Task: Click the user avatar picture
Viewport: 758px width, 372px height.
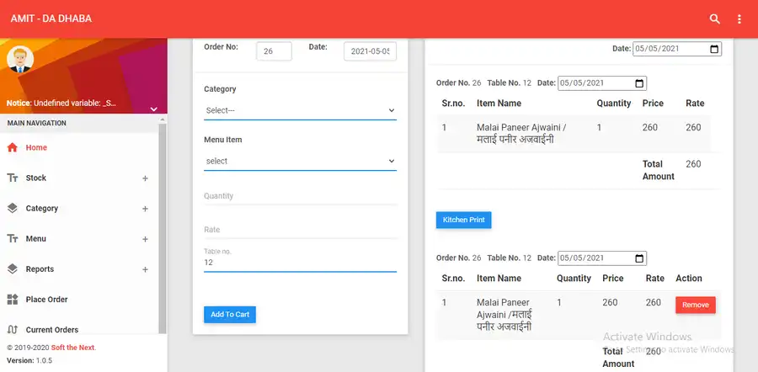Action: tap(19, 60)
